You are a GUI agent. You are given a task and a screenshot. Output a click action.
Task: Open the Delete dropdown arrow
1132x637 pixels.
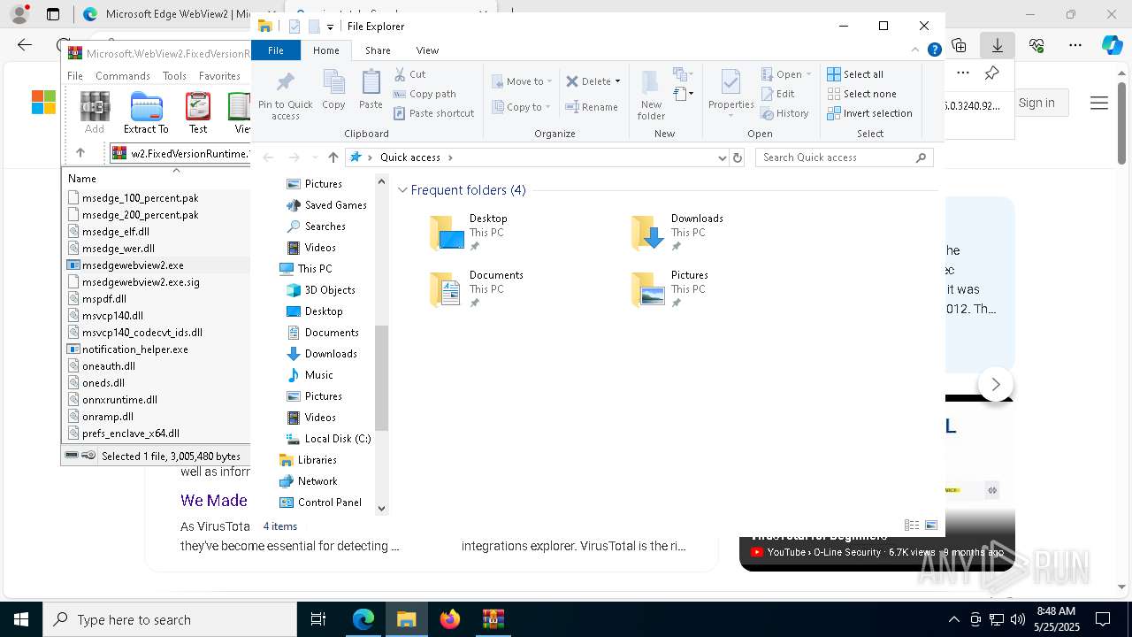tap(617, 81)
